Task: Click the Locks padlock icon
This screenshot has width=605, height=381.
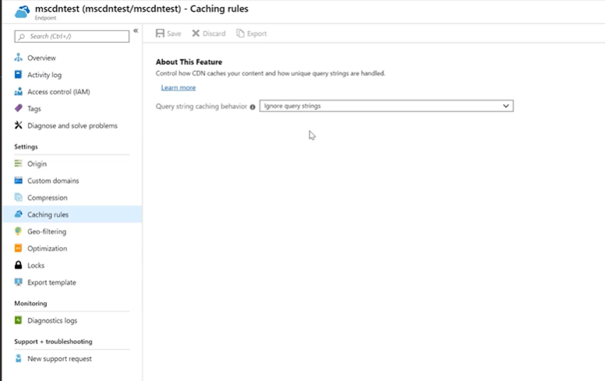Action: point(18,265)
